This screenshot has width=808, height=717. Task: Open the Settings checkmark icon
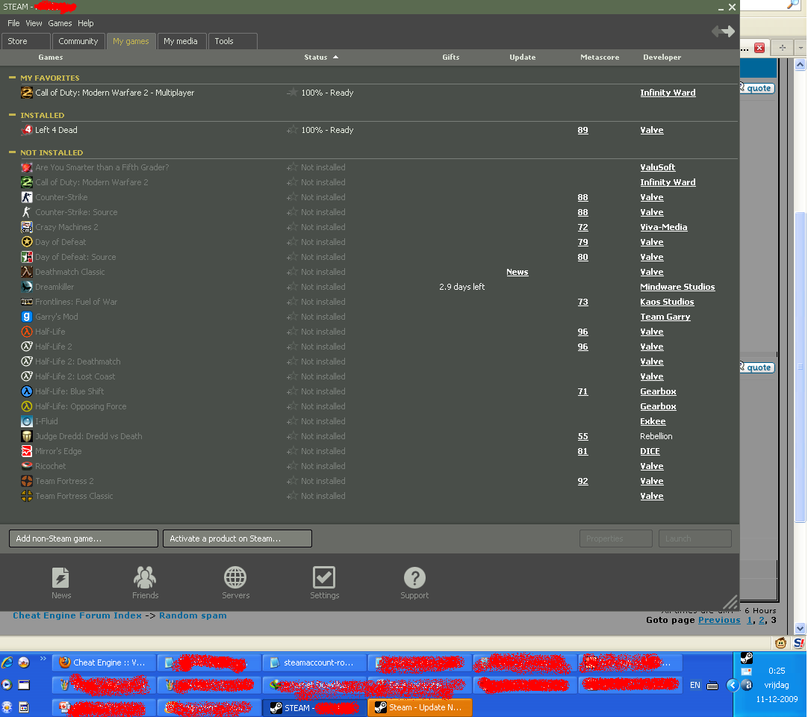click(x=324, y=577)
